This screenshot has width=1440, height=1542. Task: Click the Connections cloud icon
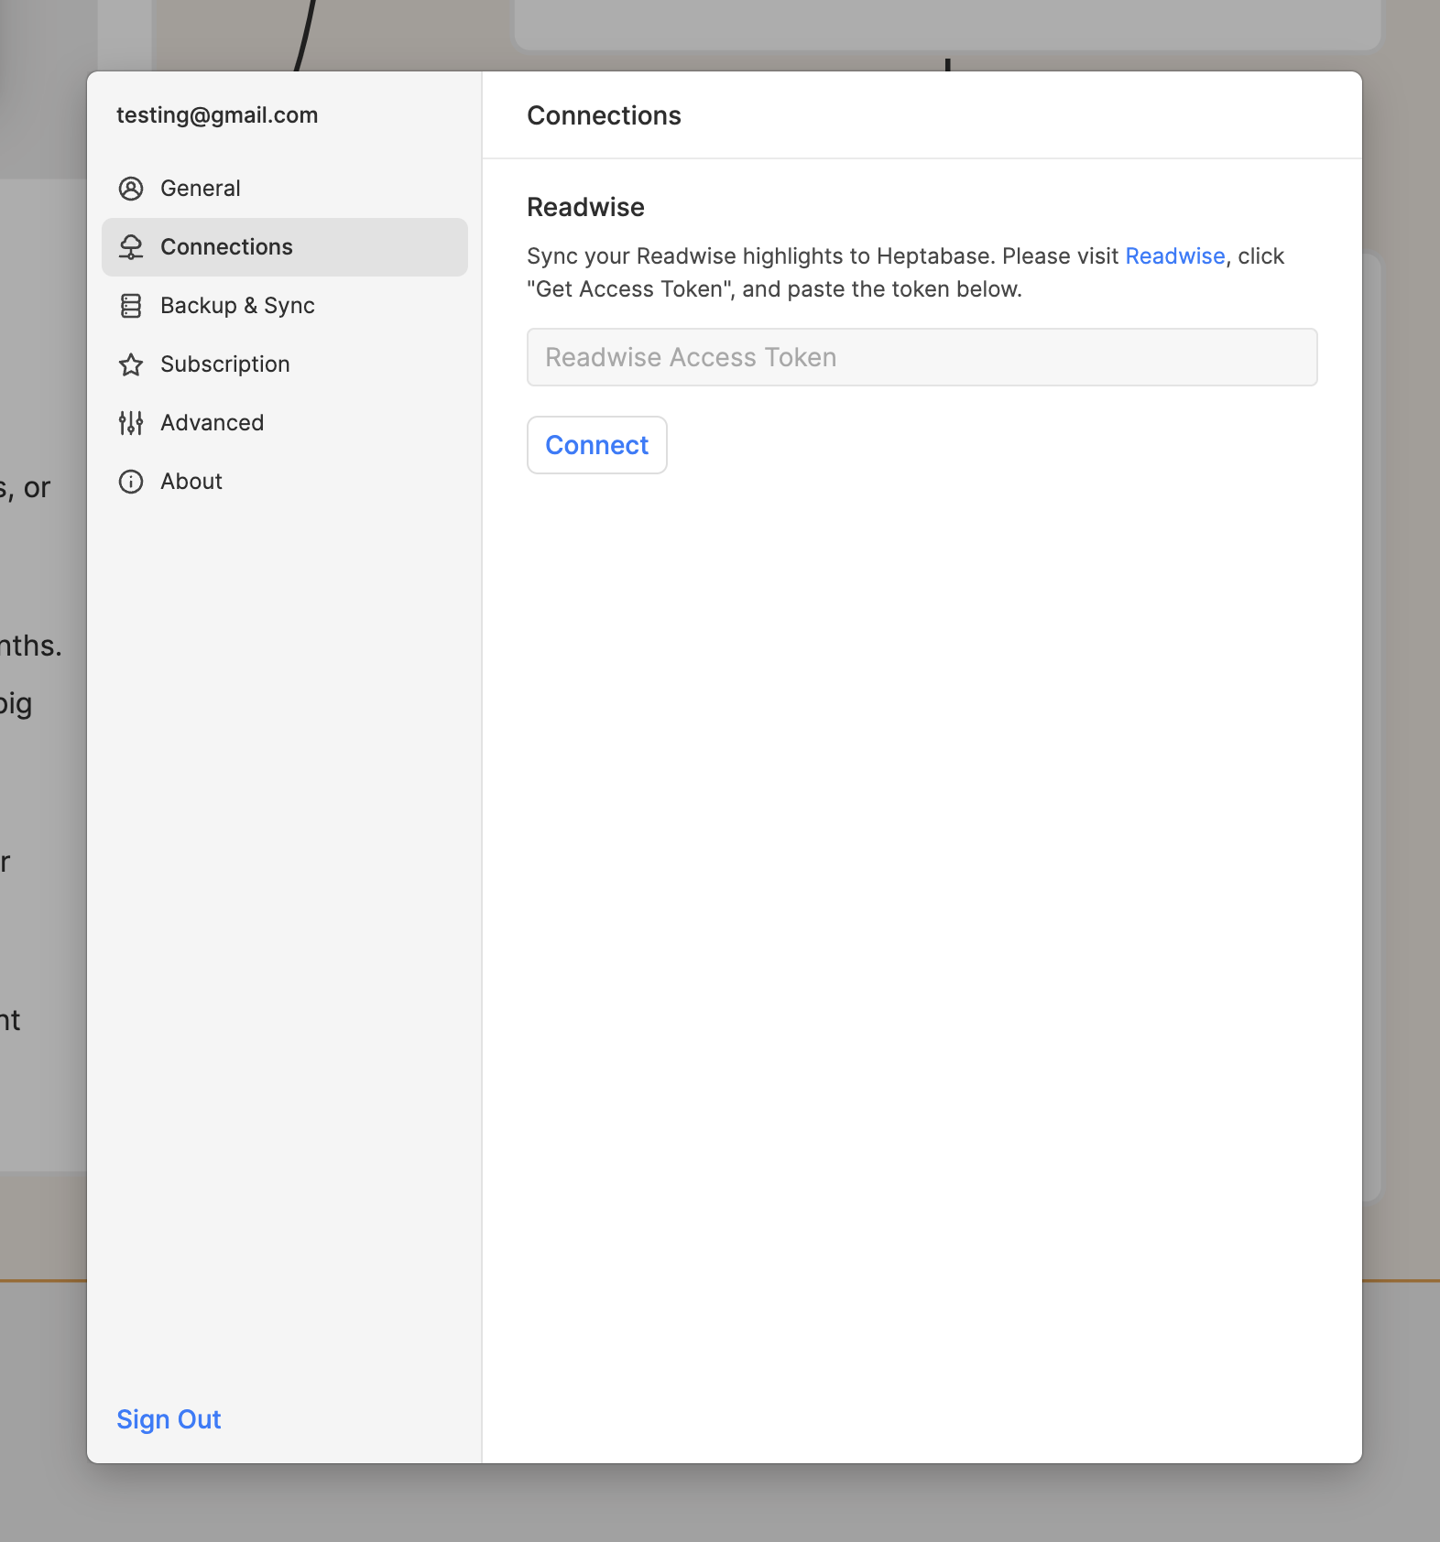tap(131, 247)
